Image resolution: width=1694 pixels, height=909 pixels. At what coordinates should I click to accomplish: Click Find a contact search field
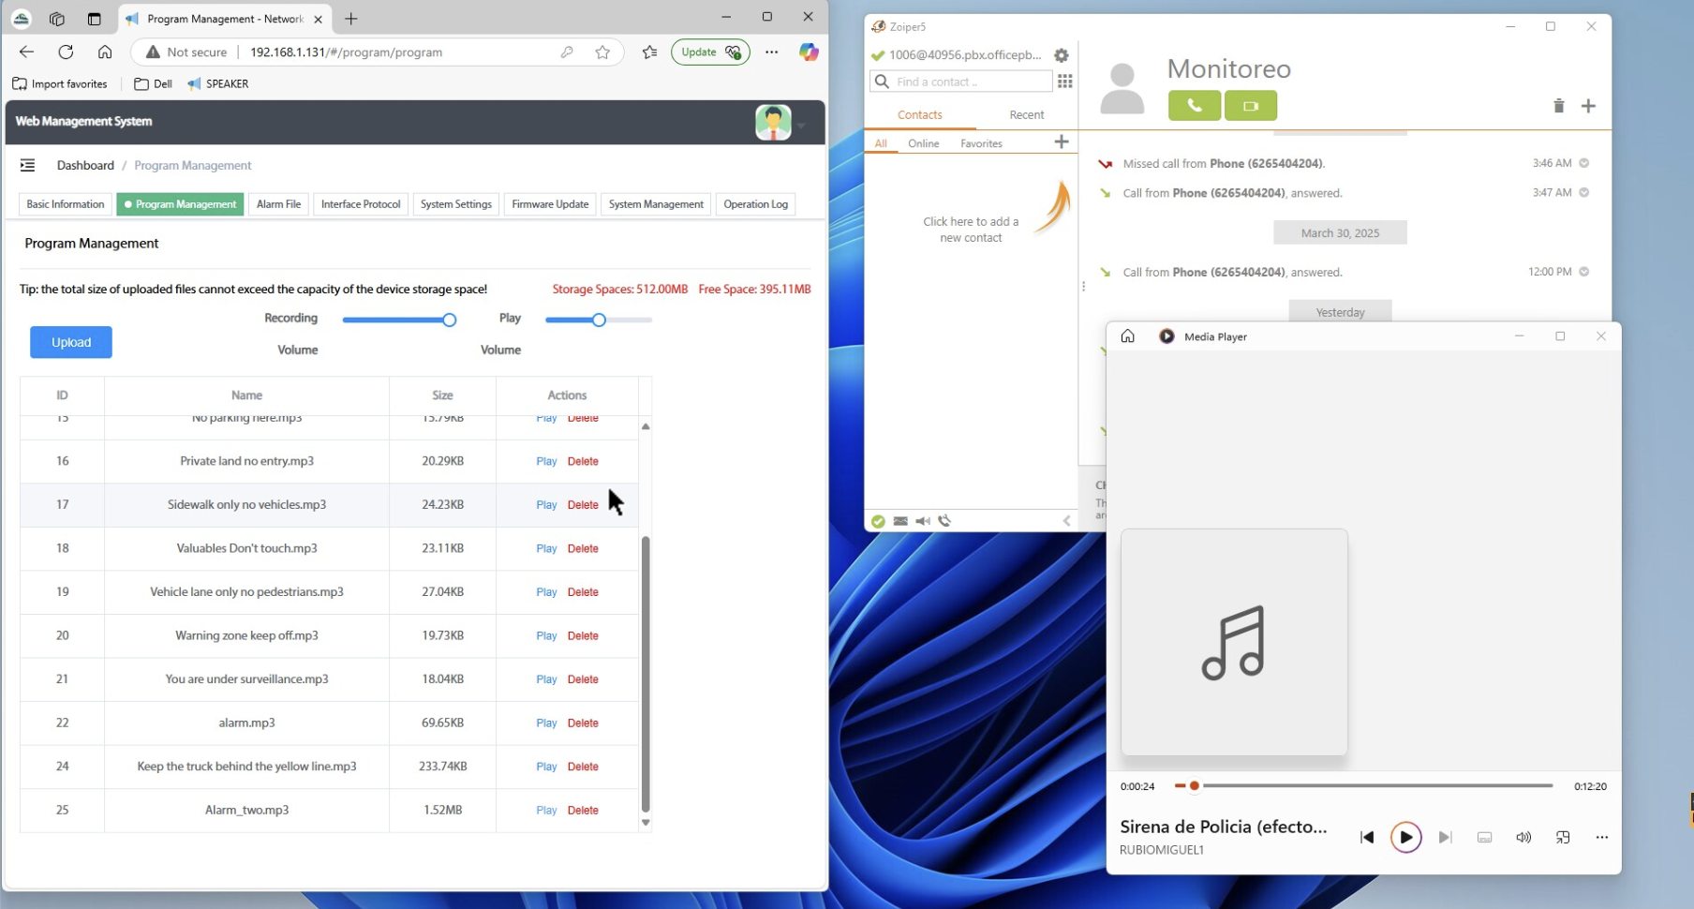click(961, 82)
